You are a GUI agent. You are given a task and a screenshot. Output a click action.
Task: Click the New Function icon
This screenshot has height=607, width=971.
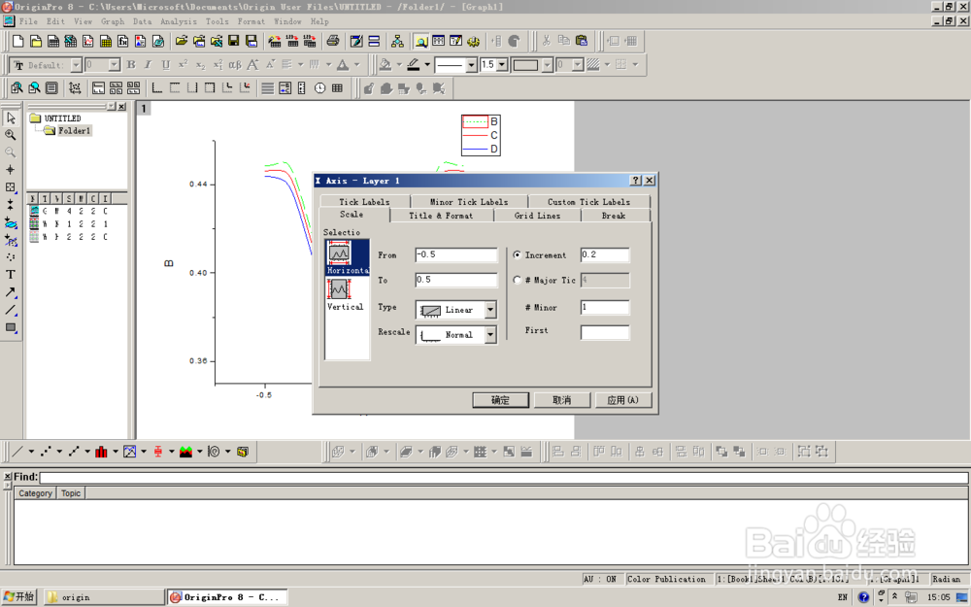(x=123, y=42)
